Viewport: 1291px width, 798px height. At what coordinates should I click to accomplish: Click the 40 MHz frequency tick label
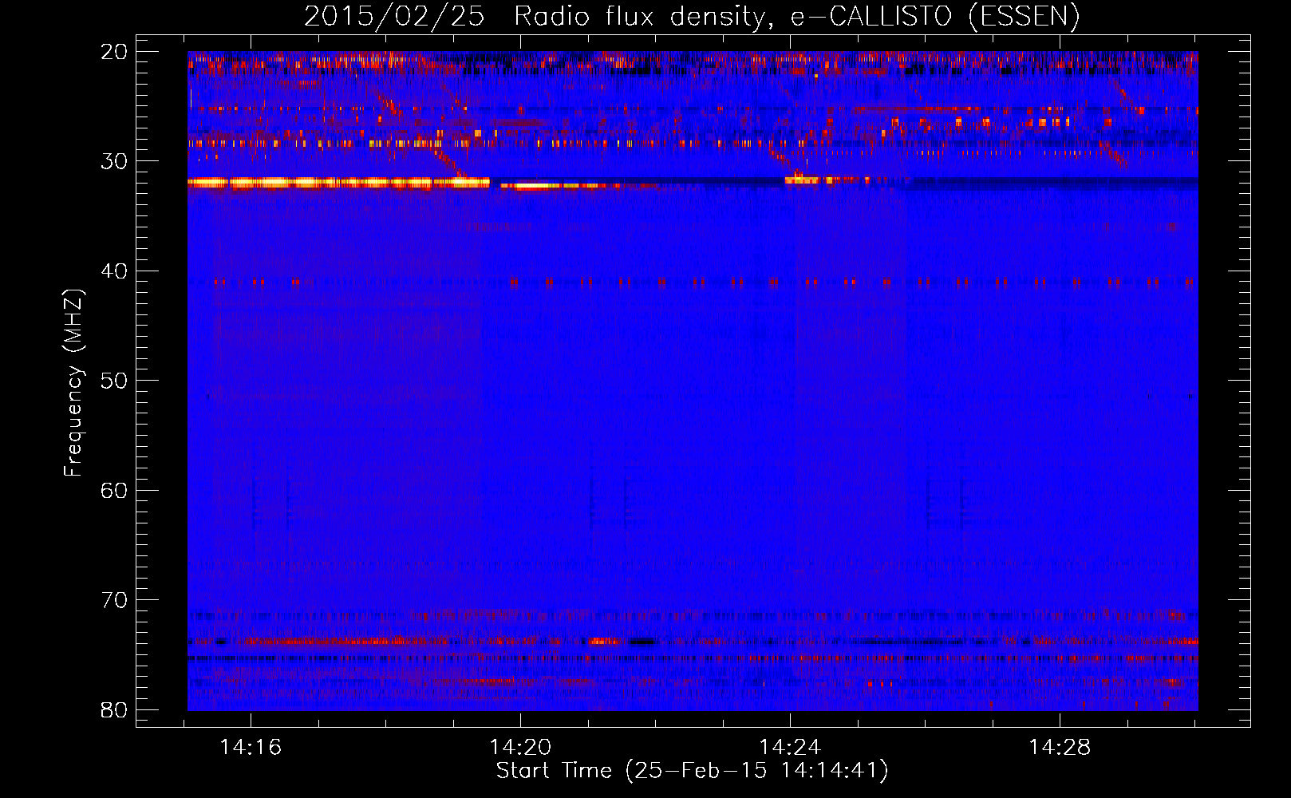pyautogui.click(x=114, y=271)
